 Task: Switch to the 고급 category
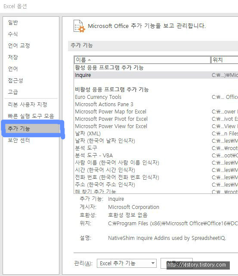[x=13, y=92]
